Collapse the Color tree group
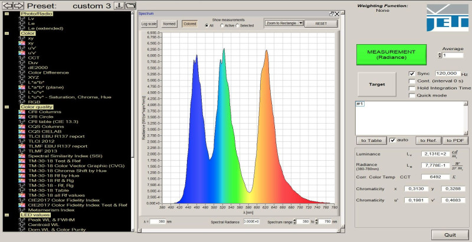Image resolution: width=472 pixels, height=242 pixels. [x=6, y=34]
